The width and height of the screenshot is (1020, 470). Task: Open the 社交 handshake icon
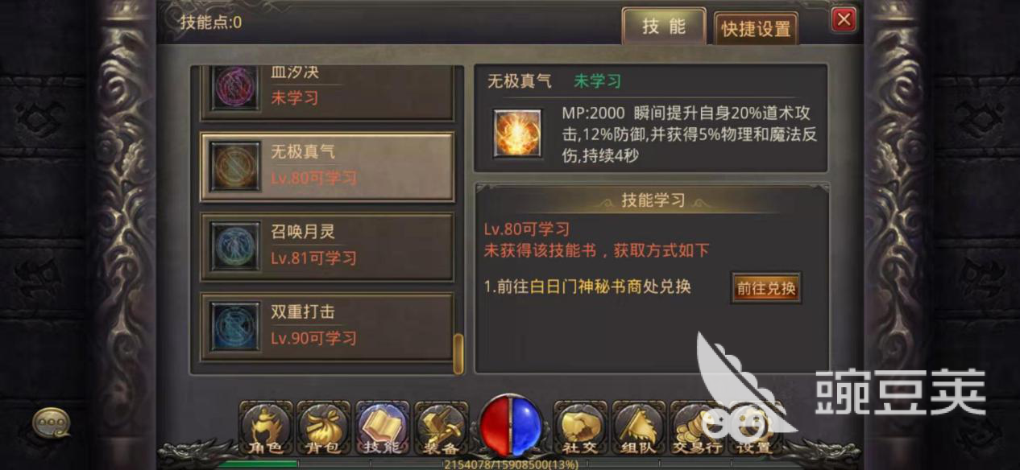579,428
